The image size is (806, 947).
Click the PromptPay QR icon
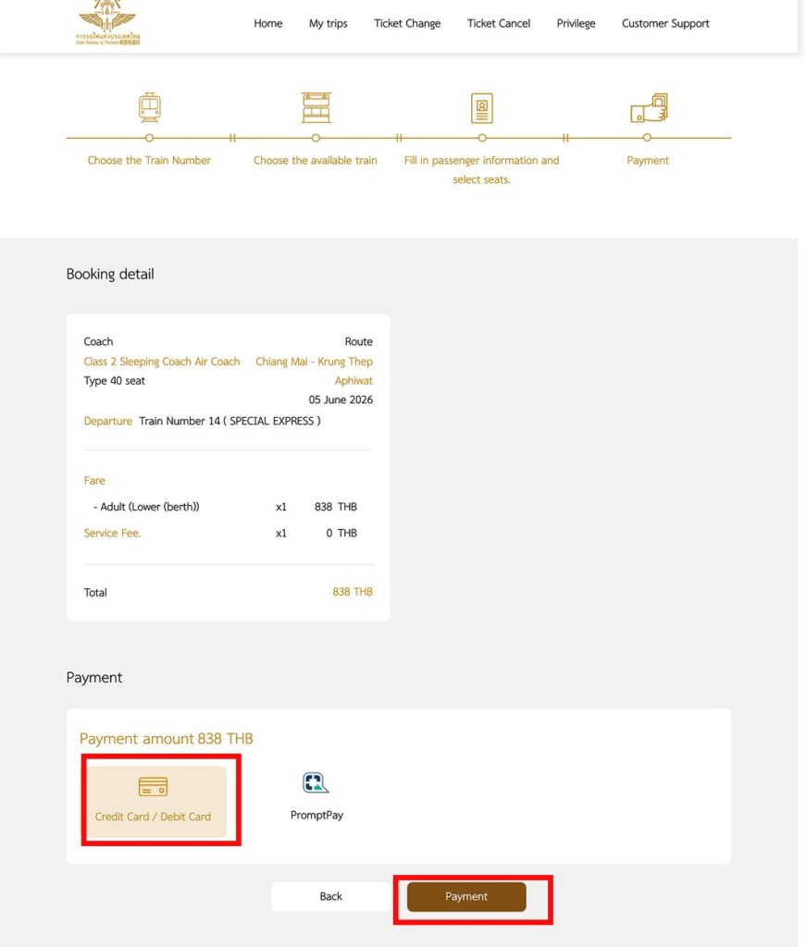(316, 783)
